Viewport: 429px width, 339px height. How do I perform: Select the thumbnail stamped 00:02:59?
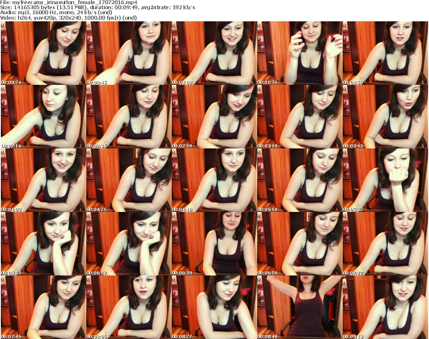[x=214, y=117]
